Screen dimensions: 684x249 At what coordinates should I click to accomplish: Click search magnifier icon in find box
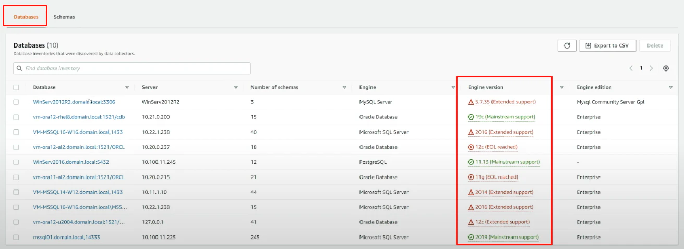(x=19, y=68)
